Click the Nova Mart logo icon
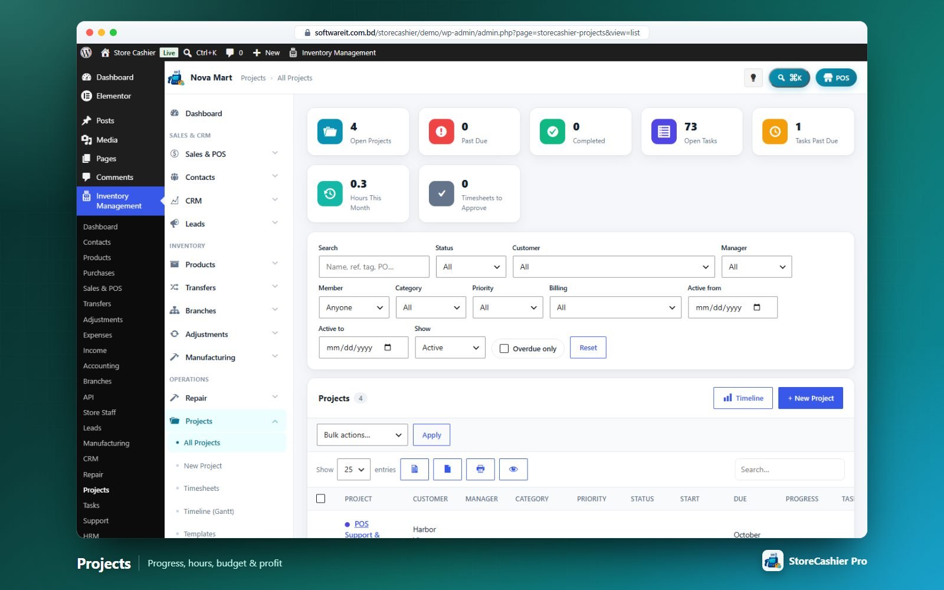 pos(176,78)
